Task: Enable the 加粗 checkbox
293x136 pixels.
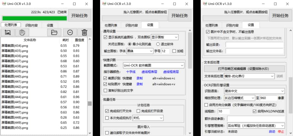Action: coord(174,51)
